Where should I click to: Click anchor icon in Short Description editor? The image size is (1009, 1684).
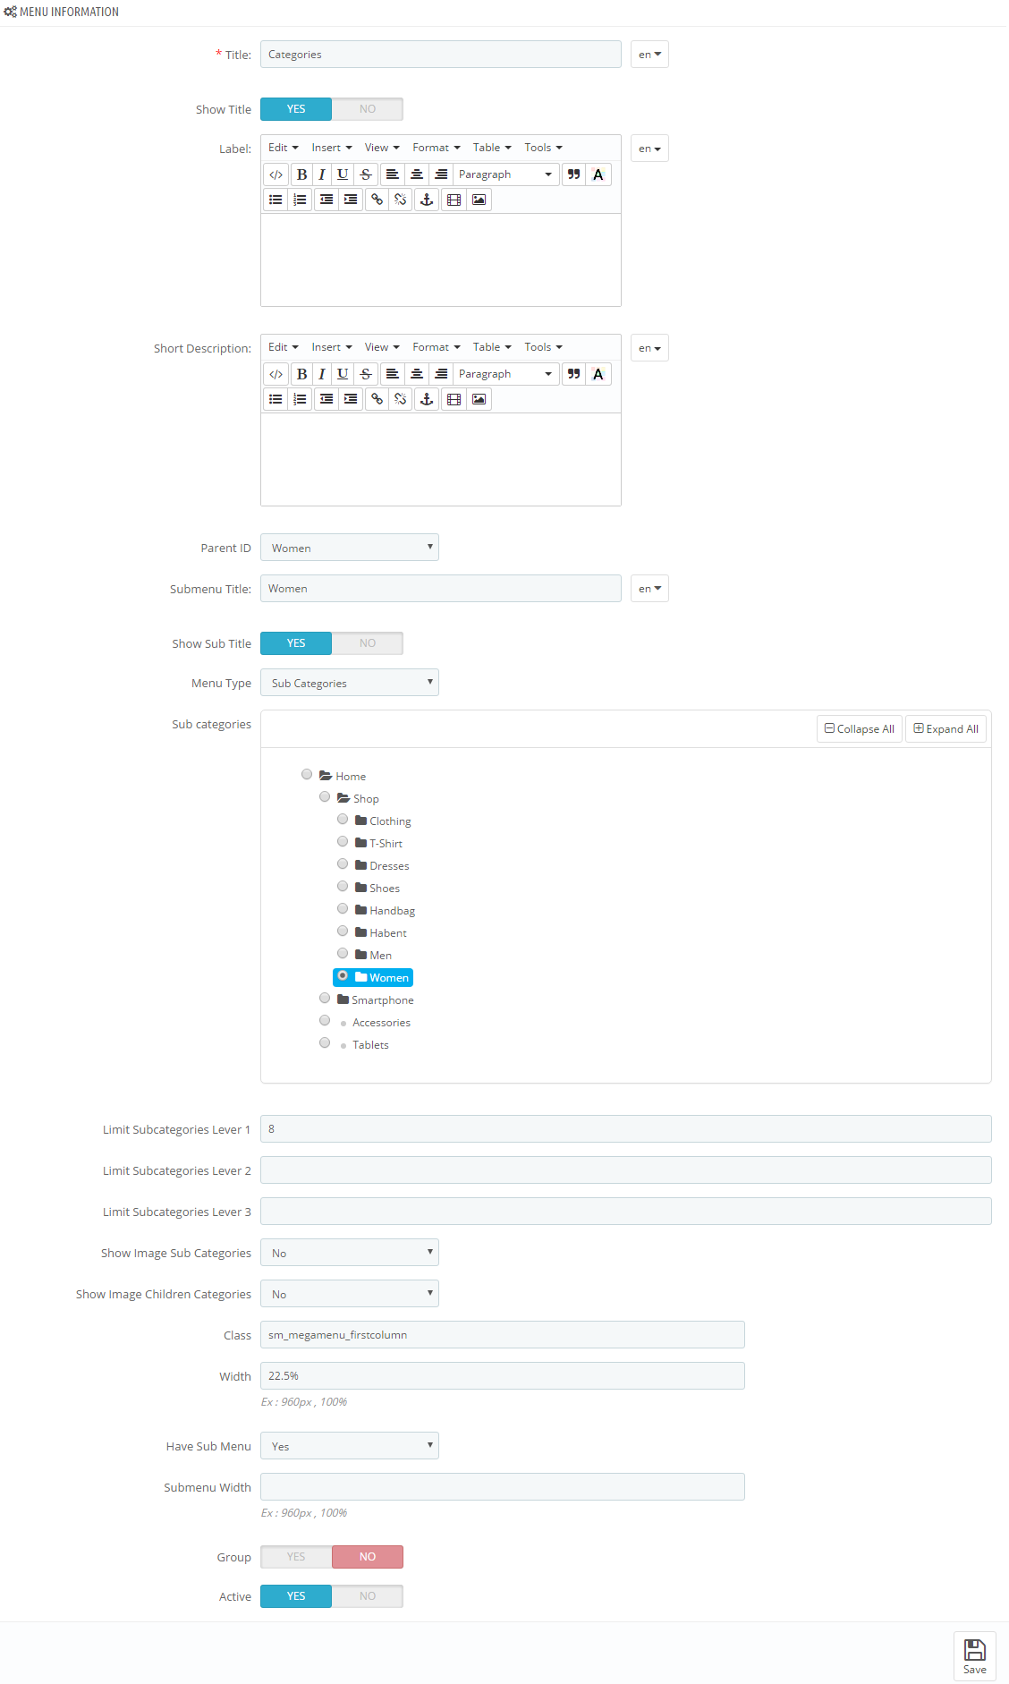pos(427,399)
